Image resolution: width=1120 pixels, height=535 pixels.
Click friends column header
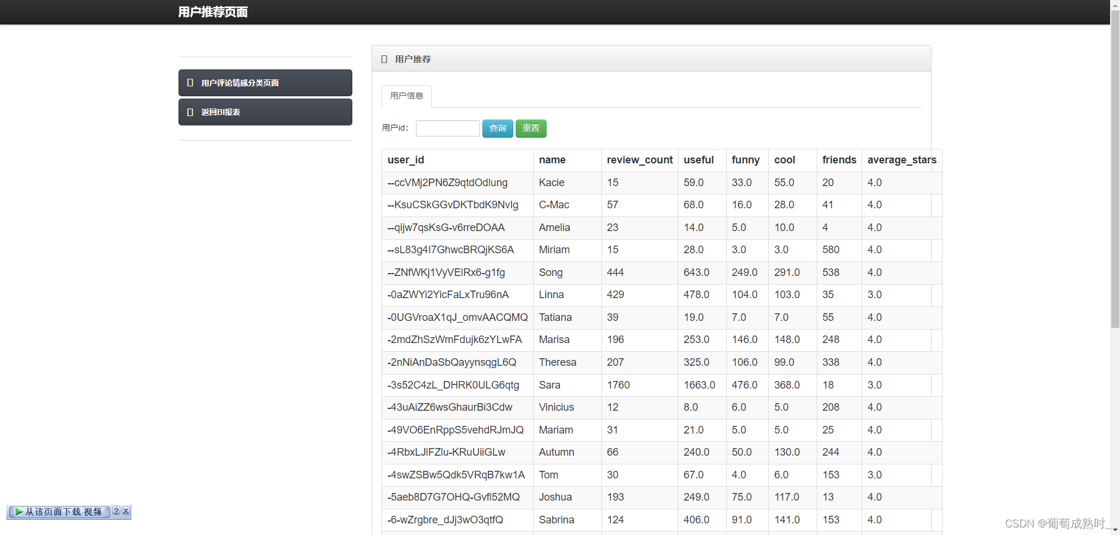point(839,160)
